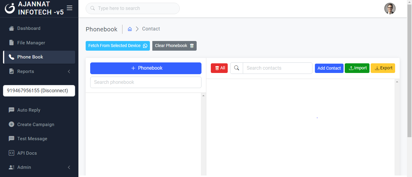This screenshot has height=177, width=412.
Task: Click the yellow Export button
Action: 383,68
